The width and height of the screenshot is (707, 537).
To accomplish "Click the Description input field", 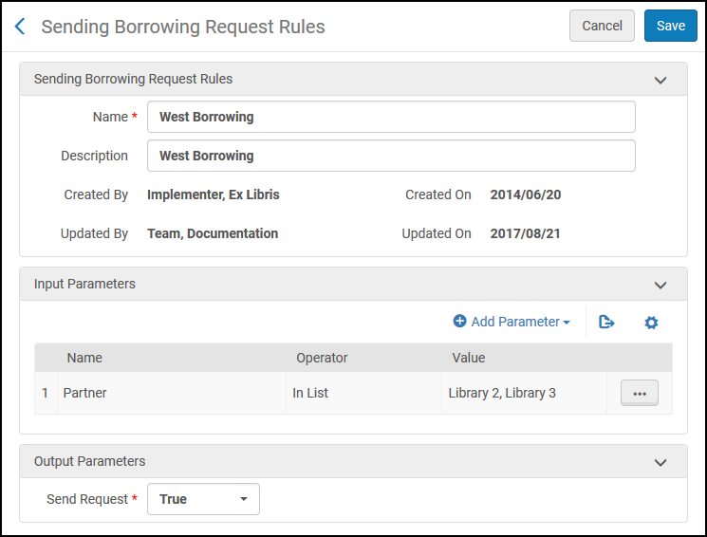I will coord(391,156).
